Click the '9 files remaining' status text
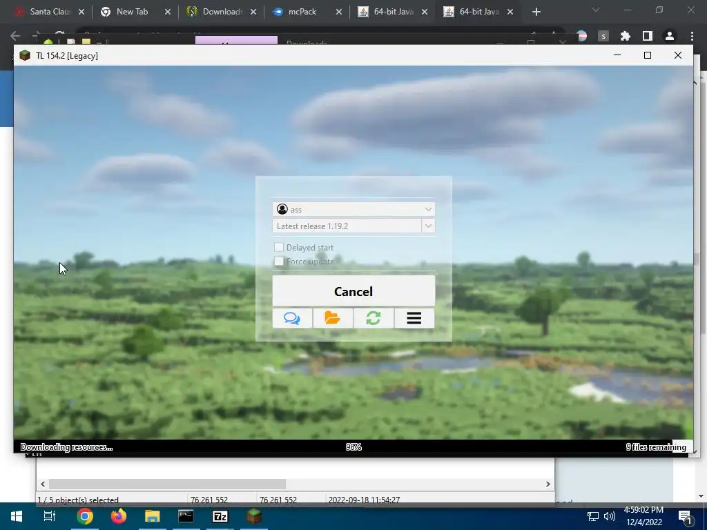Image resolution: width=707 pixels, height=530 pixels. coord(656,447)
